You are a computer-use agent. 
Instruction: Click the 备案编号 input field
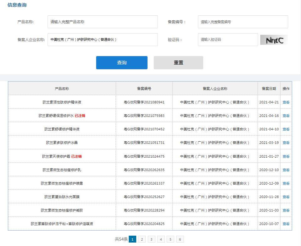coord(243,22)
